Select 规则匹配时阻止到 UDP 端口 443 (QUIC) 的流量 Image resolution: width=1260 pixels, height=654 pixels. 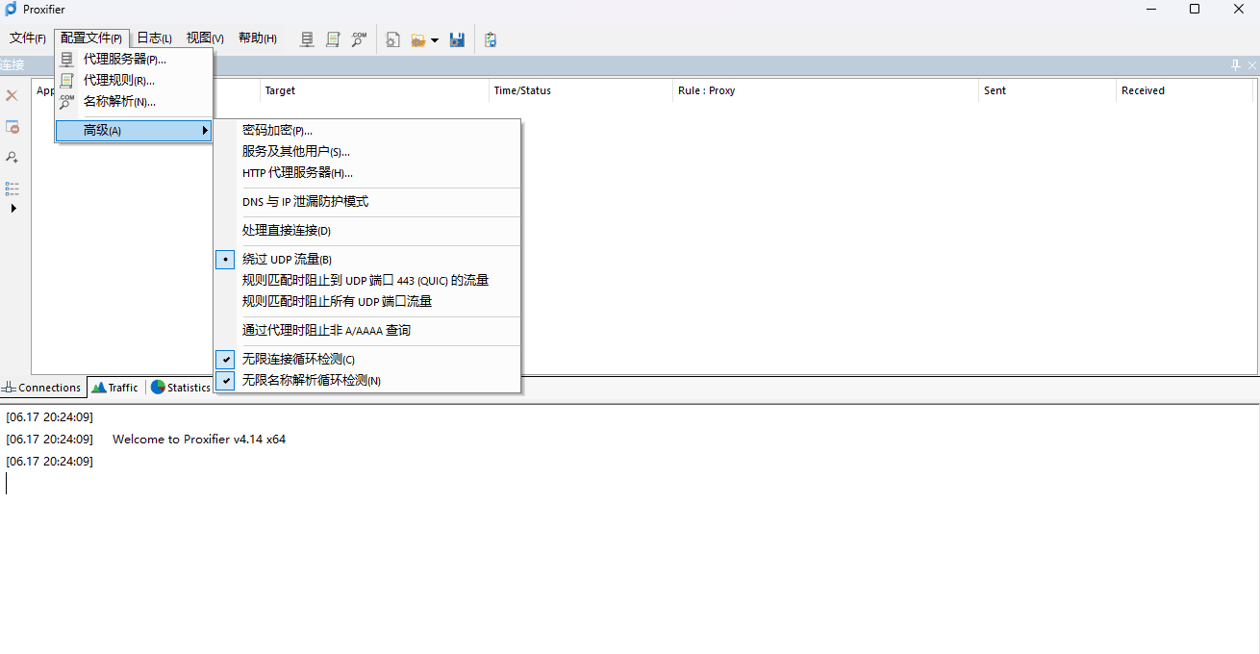(x=366, y=281)
